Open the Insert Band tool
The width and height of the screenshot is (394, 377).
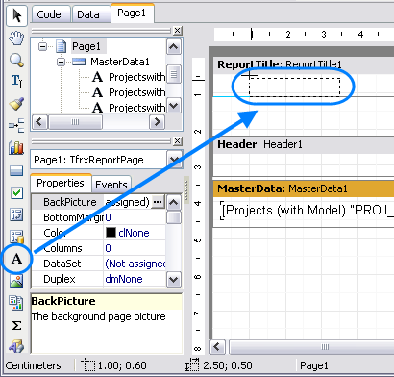16,125
